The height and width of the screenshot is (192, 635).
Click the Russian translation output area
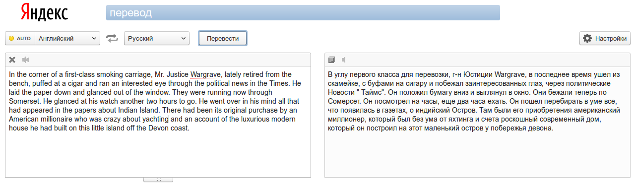click(x=477, y=122)
